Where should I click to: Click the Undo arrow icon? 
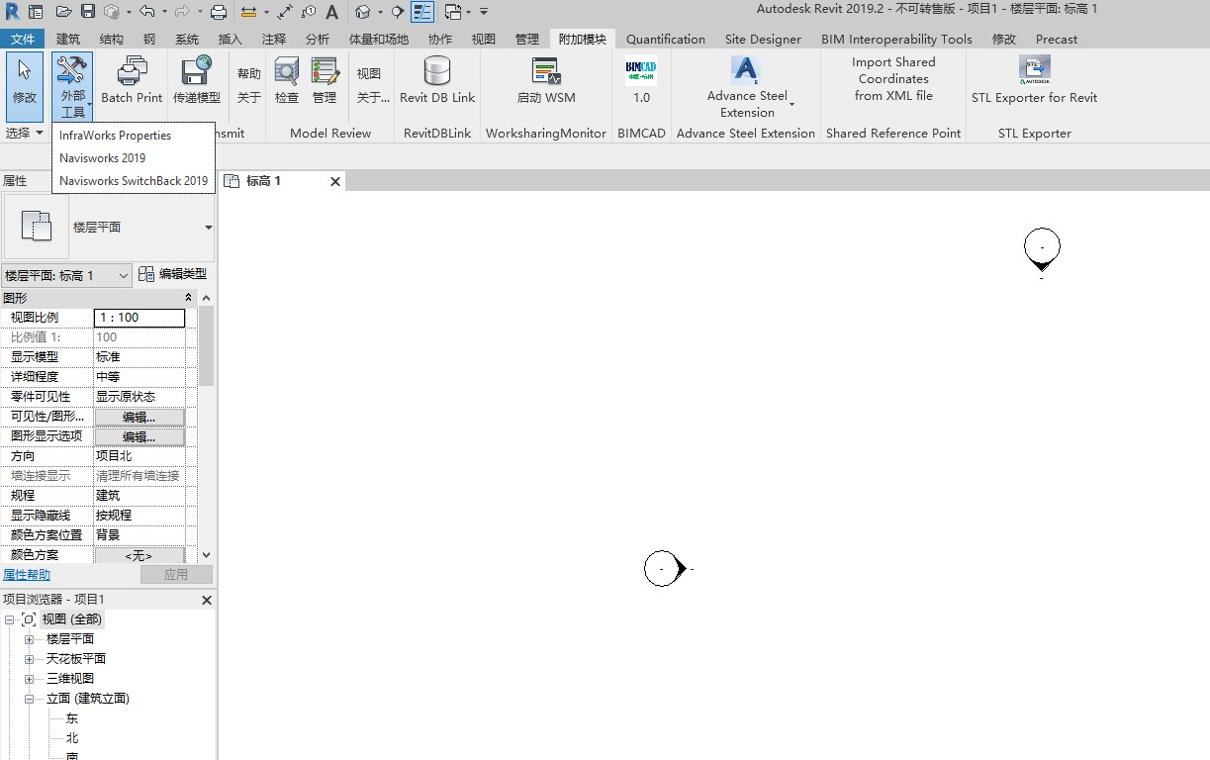tap(146, 12)
